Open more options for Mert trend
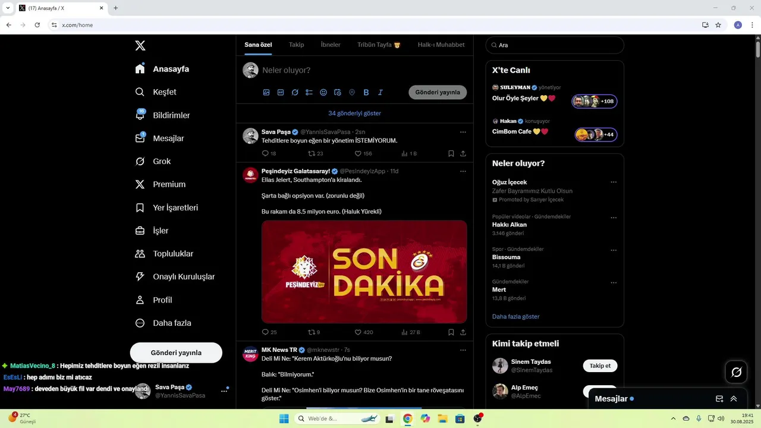The image size is (761, 428). (x=614, y=283)
